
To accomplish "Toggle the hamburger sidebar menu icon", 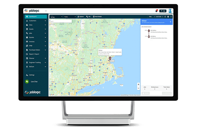I will (46, 11).
